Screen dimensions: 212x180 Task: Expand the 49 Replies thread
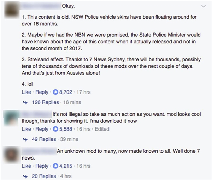click(44, 139)
